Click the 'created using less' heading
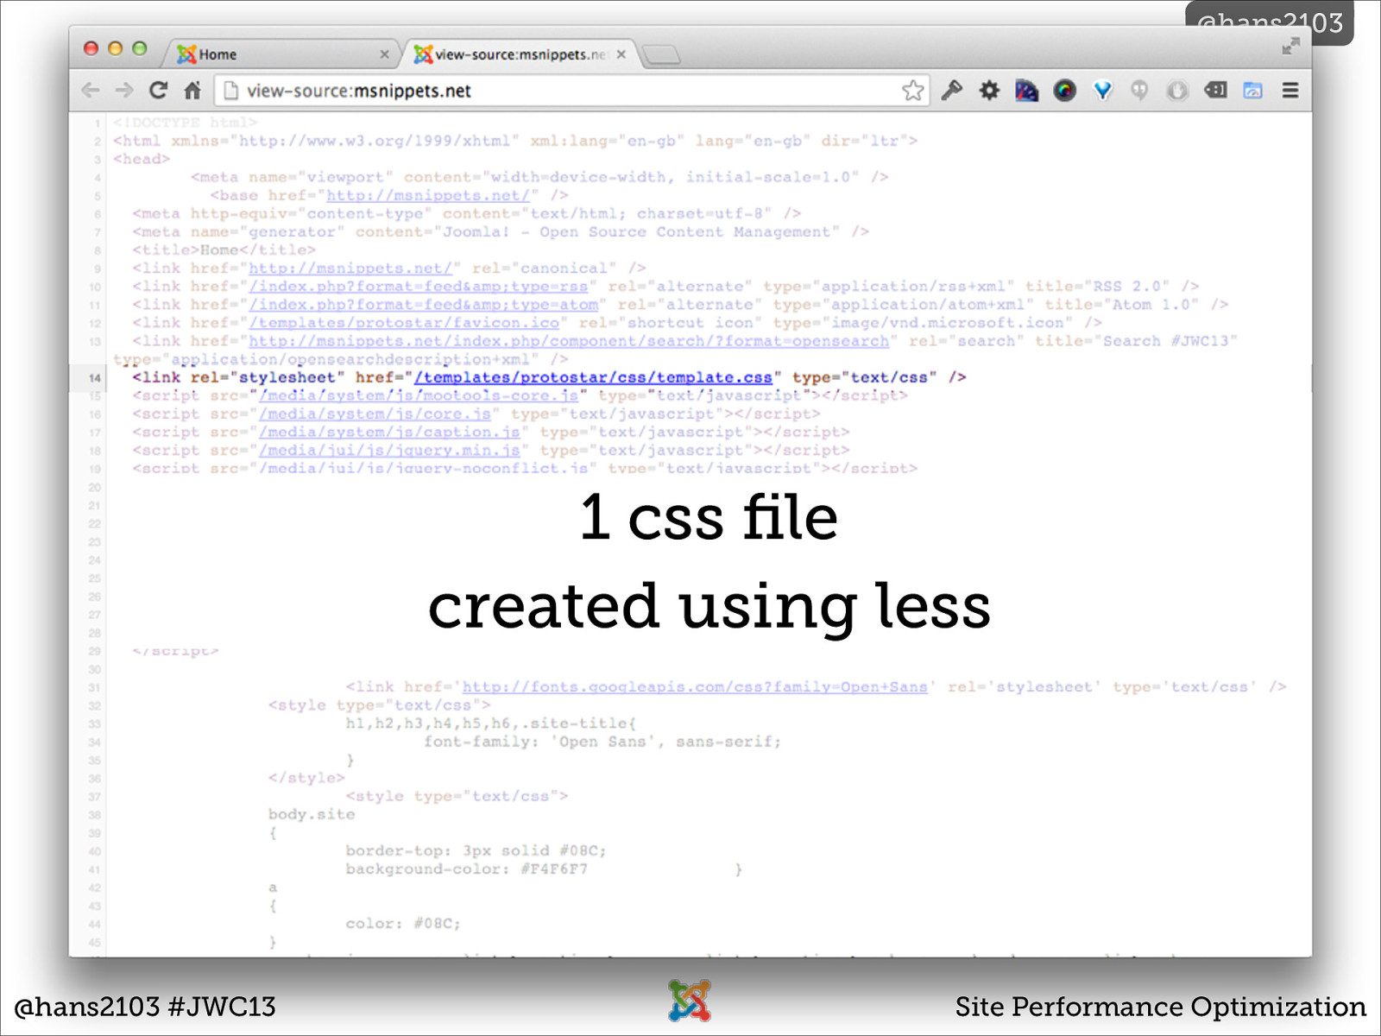Screen dimensions: 1381x1036 coord(709,607)
